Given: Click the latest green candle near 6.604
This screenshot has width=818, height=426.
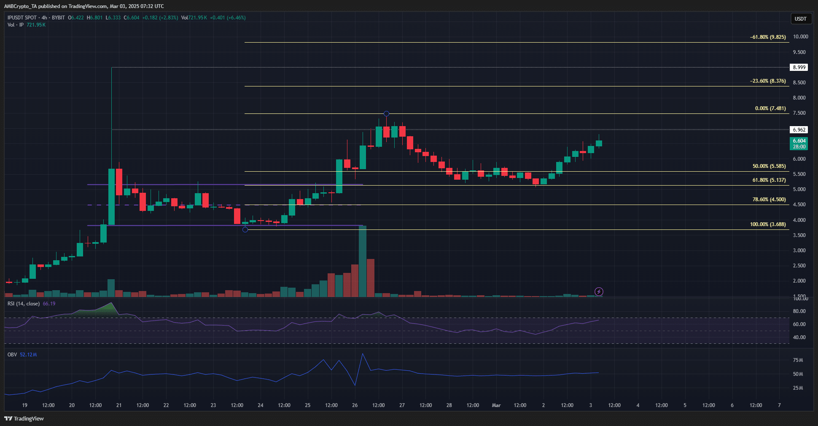Looking at the screenshot, I should pos(599,143).
